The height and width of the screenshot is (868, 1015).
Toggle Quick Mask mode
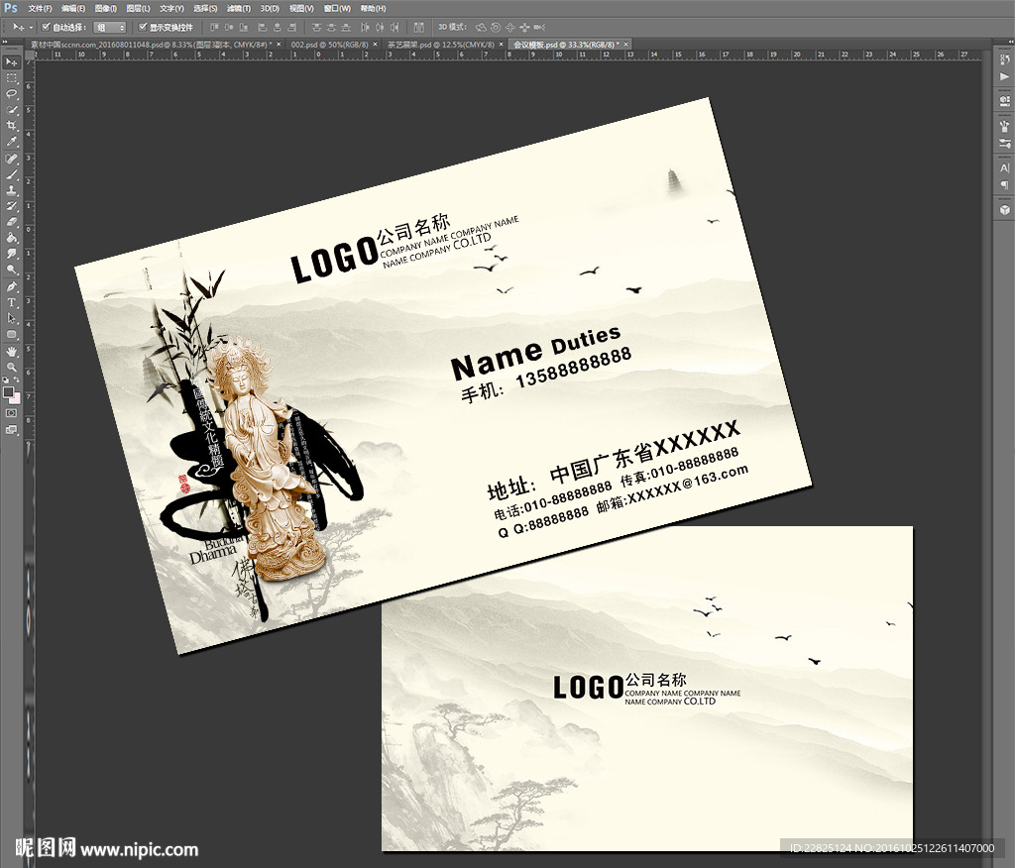pyautogui.click(x=12, y=413)
